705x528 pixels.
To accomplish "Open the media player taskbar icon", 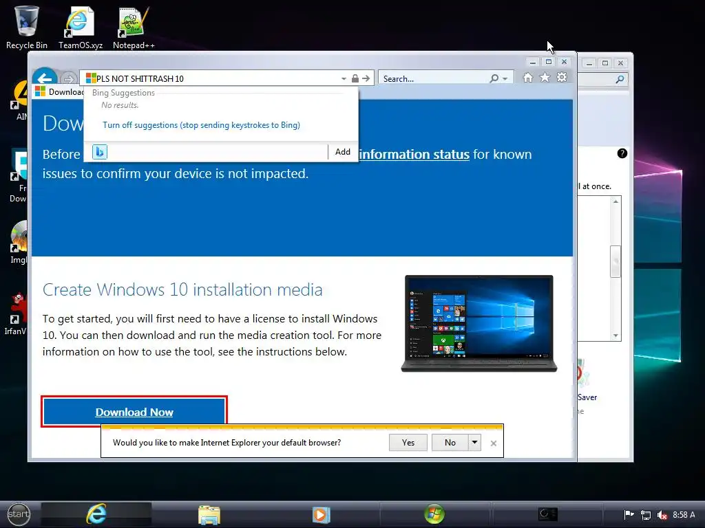I will [x=321, y=514].
